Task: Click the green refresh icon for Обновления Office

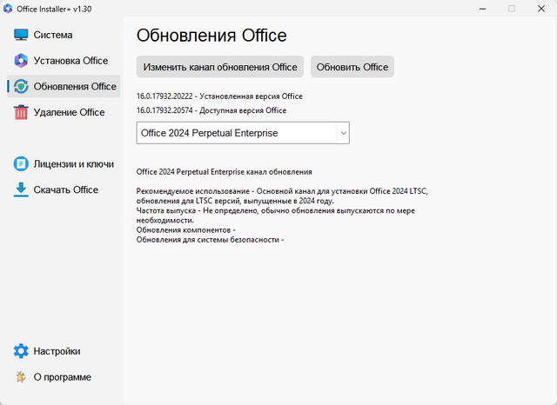Action: (x=21, y=86)
